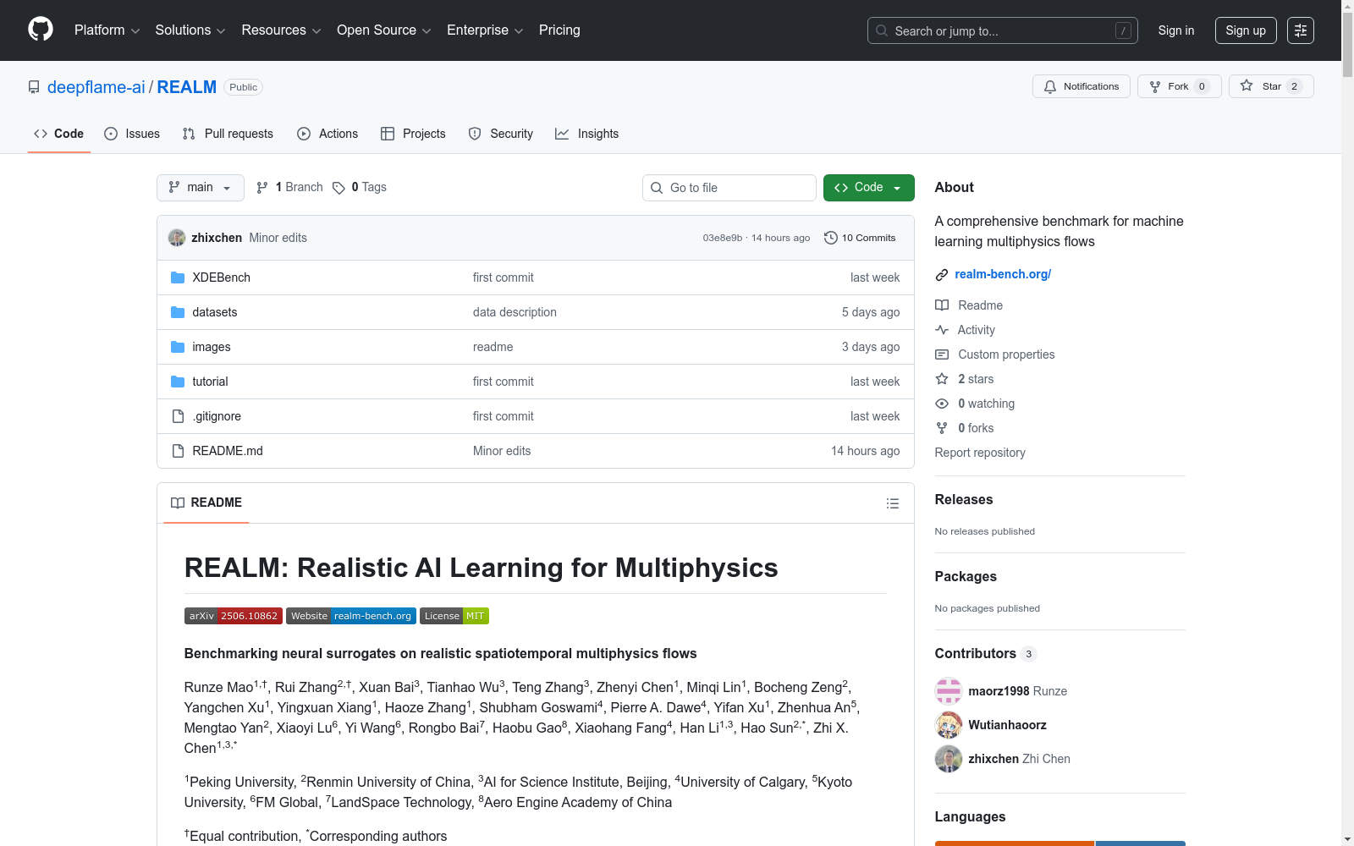Image resolution: width=1354 pixels, height=846 pixels.
Task: Open the main branch selector dropdown
Action: 201,188
